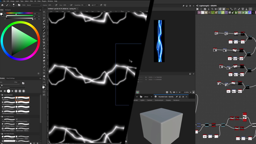This screenshot has height=144, width=256.
Task: Open smoothing options gear icon
Action: tap(89, 5)
